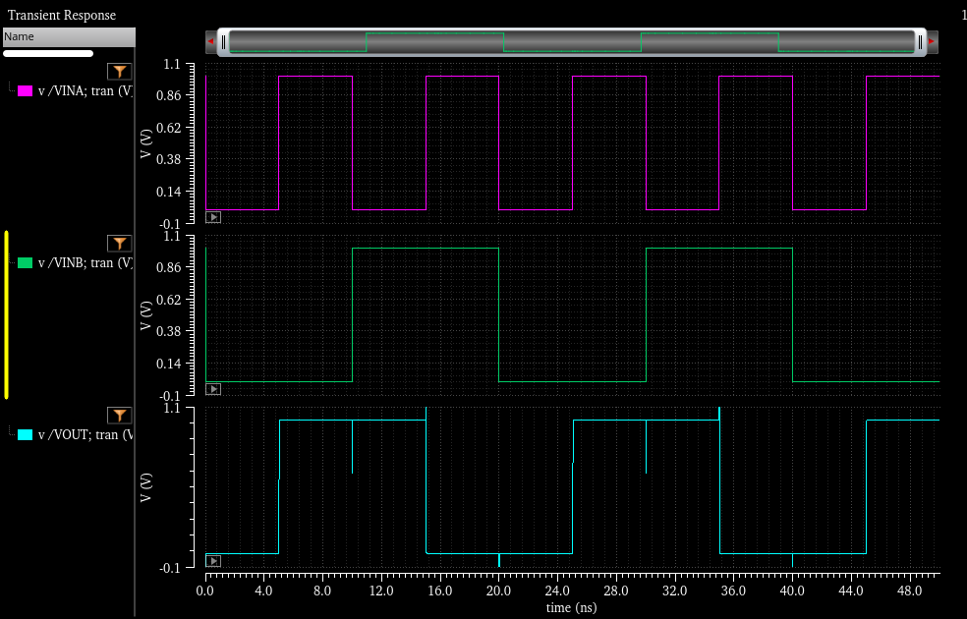Click the 0.0 tick on the time axis
The width and height of the screenshot is (967, 619).
pos(205,591)
